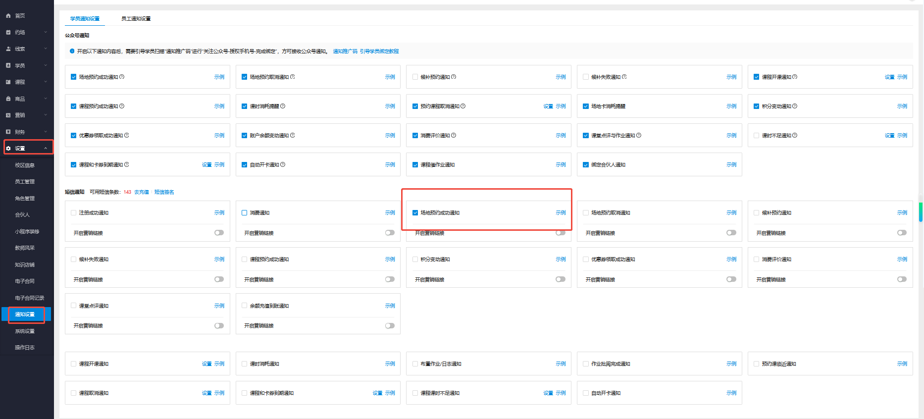This screenshot has width=924, height=419.
Task: Click the 财务 sidebar icon
Action: 8,132
